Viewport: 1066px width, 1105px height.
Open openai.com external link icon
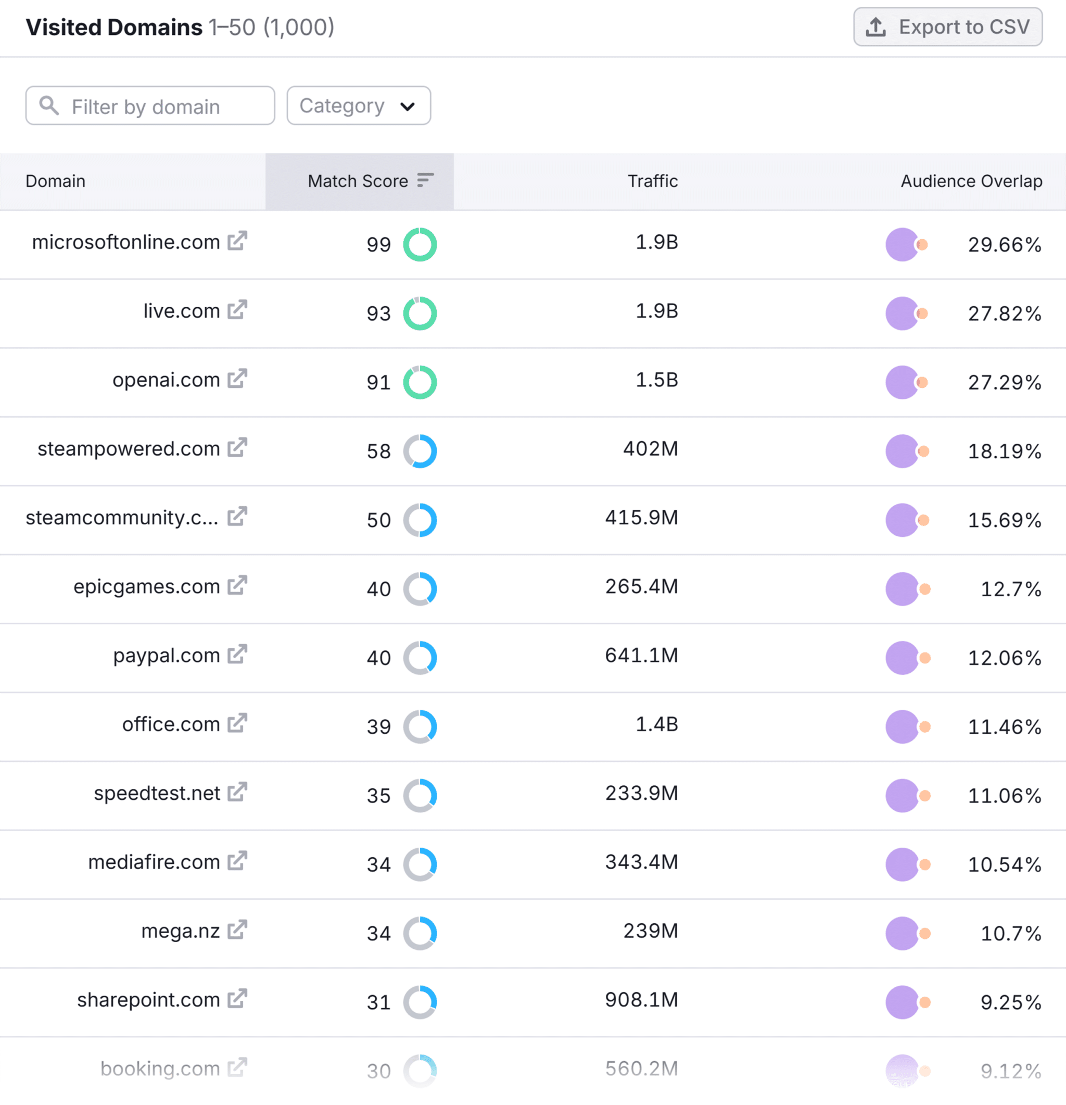click(x=237, y=379)
